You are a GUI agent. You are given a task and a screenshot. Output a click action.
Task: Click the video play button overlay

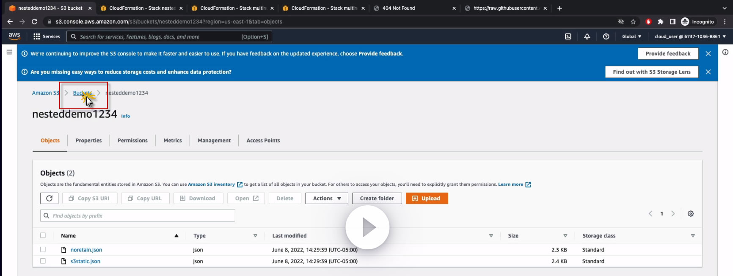[367, 227]
